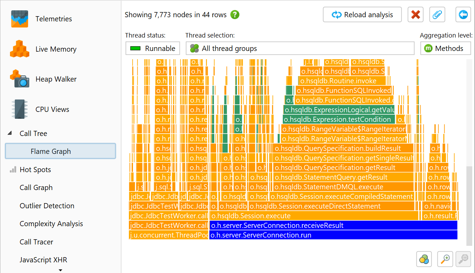This screenshot has height=273, width=475.
Task: Open the flame graph colorization icon
Action: coord(424,259)
